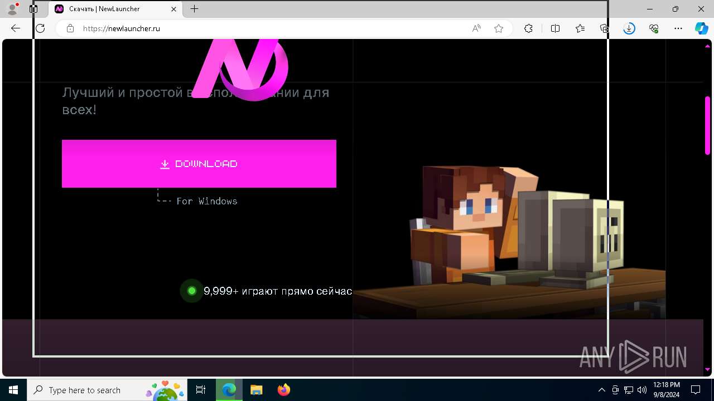Launch Firefox from the taskbar

(x=283, y=390)
